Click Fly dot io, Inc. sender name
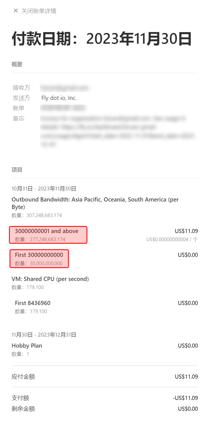 pos(59,98)
